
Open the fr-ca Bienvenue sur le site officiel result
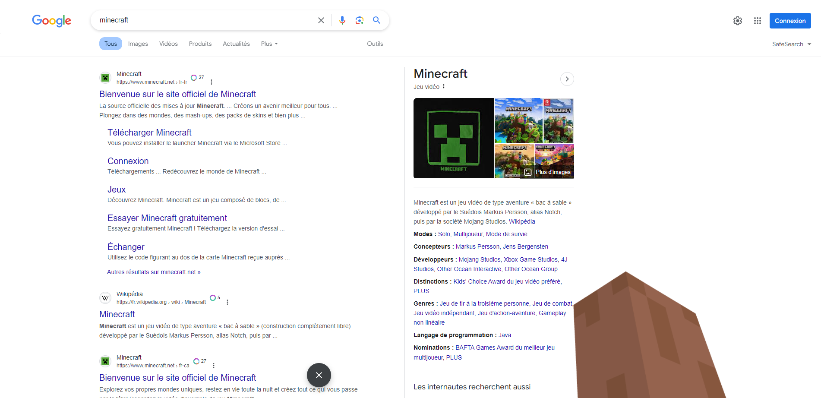pos(177,378)
